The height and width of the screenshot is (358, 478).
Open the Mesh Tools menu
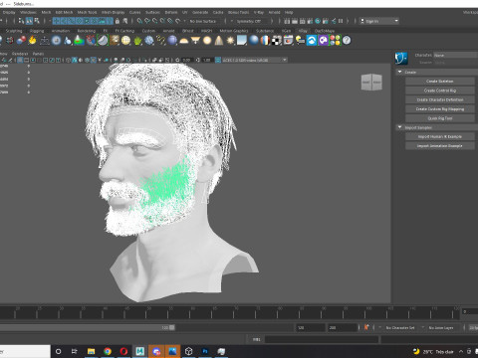(87, 12)
